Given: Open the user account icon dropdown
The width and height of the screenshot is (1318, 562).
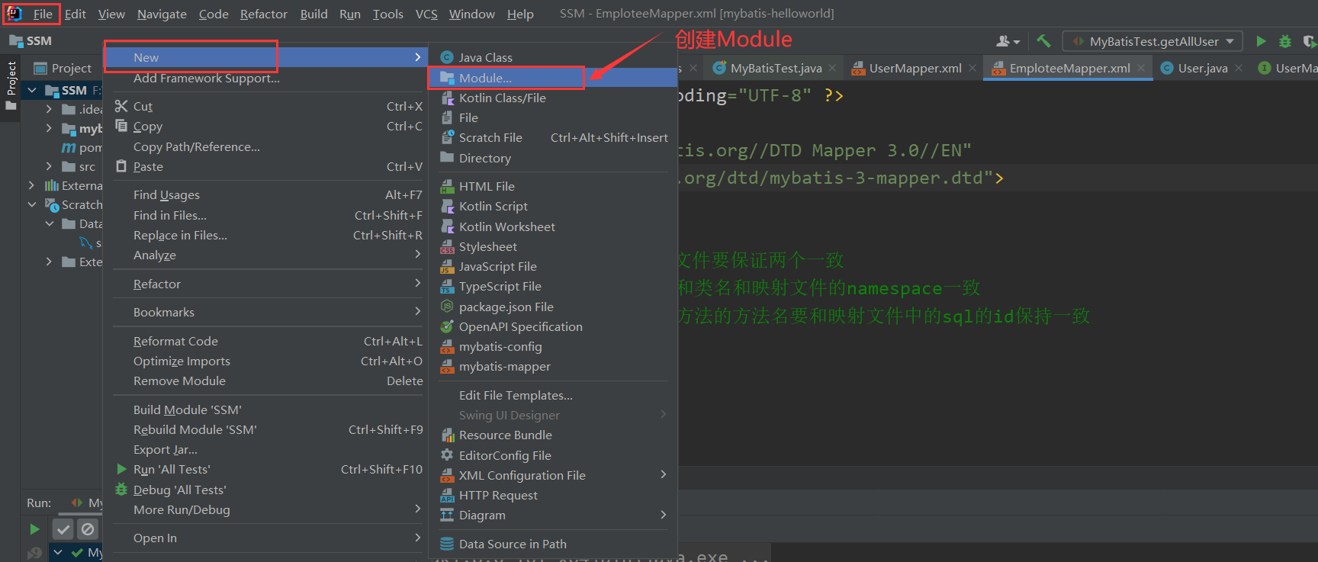Looking at the screenshot, I should click(x=1008, y=41).
